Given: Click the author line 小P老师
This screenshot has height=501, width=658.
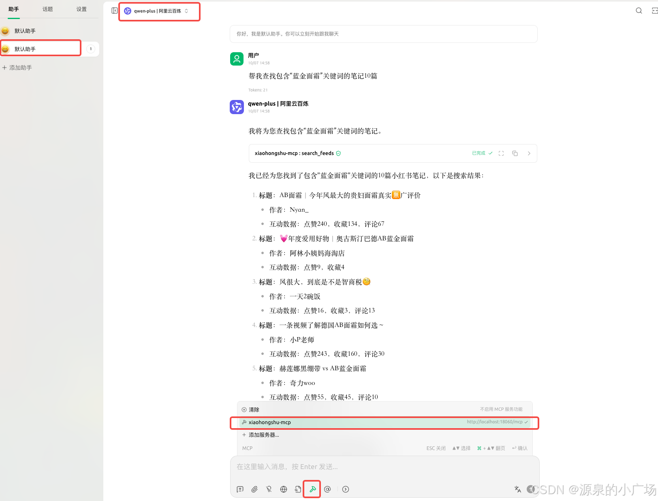Looking at the screenshot, I should [292, 340].
